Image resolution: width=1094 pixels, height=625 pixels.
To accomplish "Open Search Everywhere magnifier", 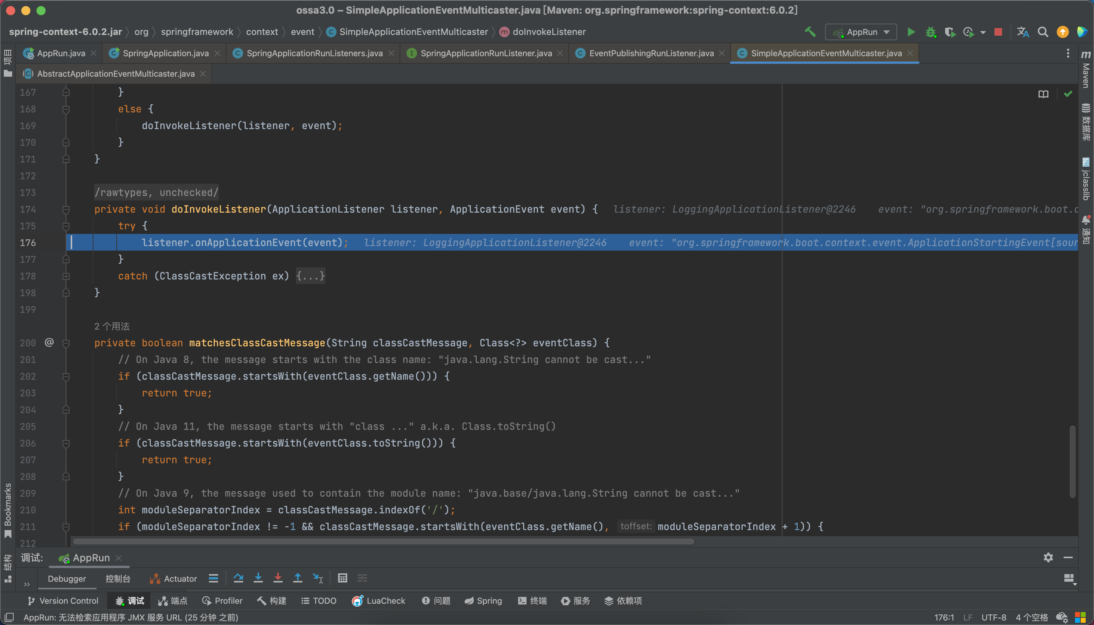I will [x=1043, y=32].
